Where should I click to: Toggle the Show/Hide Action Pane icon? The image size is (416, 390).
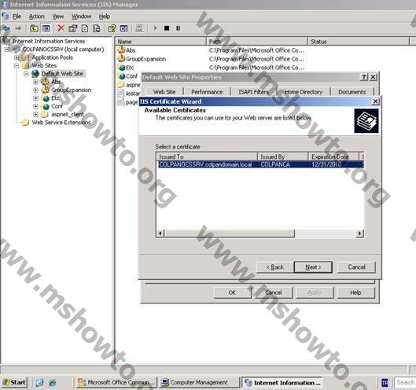click(x=124, y=28)
